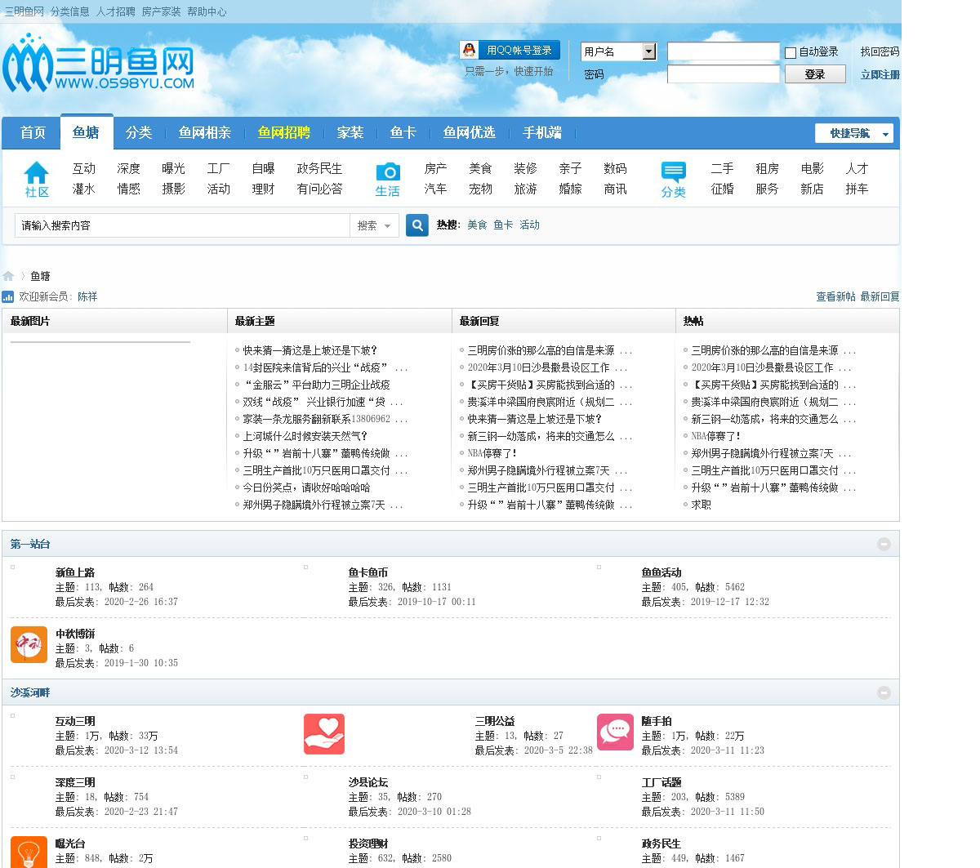Open the 三明公益 heart-in-hand icon
Image resolution: width=980 pixels, height=868 pixels.
pyautogui.click(x=324, y=733)
